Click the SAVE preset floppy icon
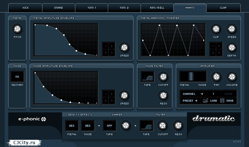The image size is (249, 147). [x=222, y=101]
